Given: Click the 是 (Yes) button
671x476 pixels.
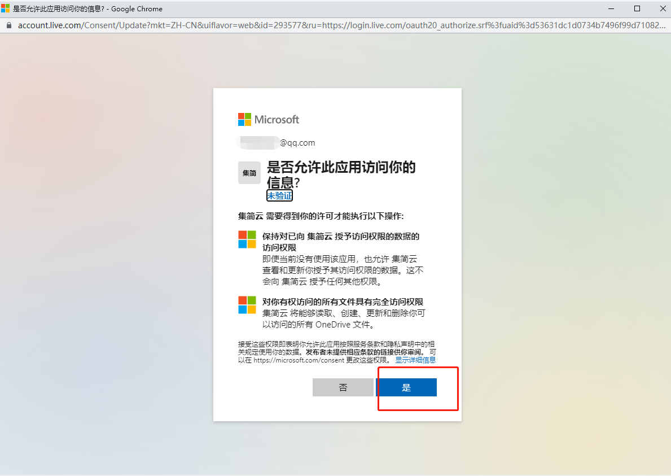Looking at the screenshot, I should tap(406, 387).
